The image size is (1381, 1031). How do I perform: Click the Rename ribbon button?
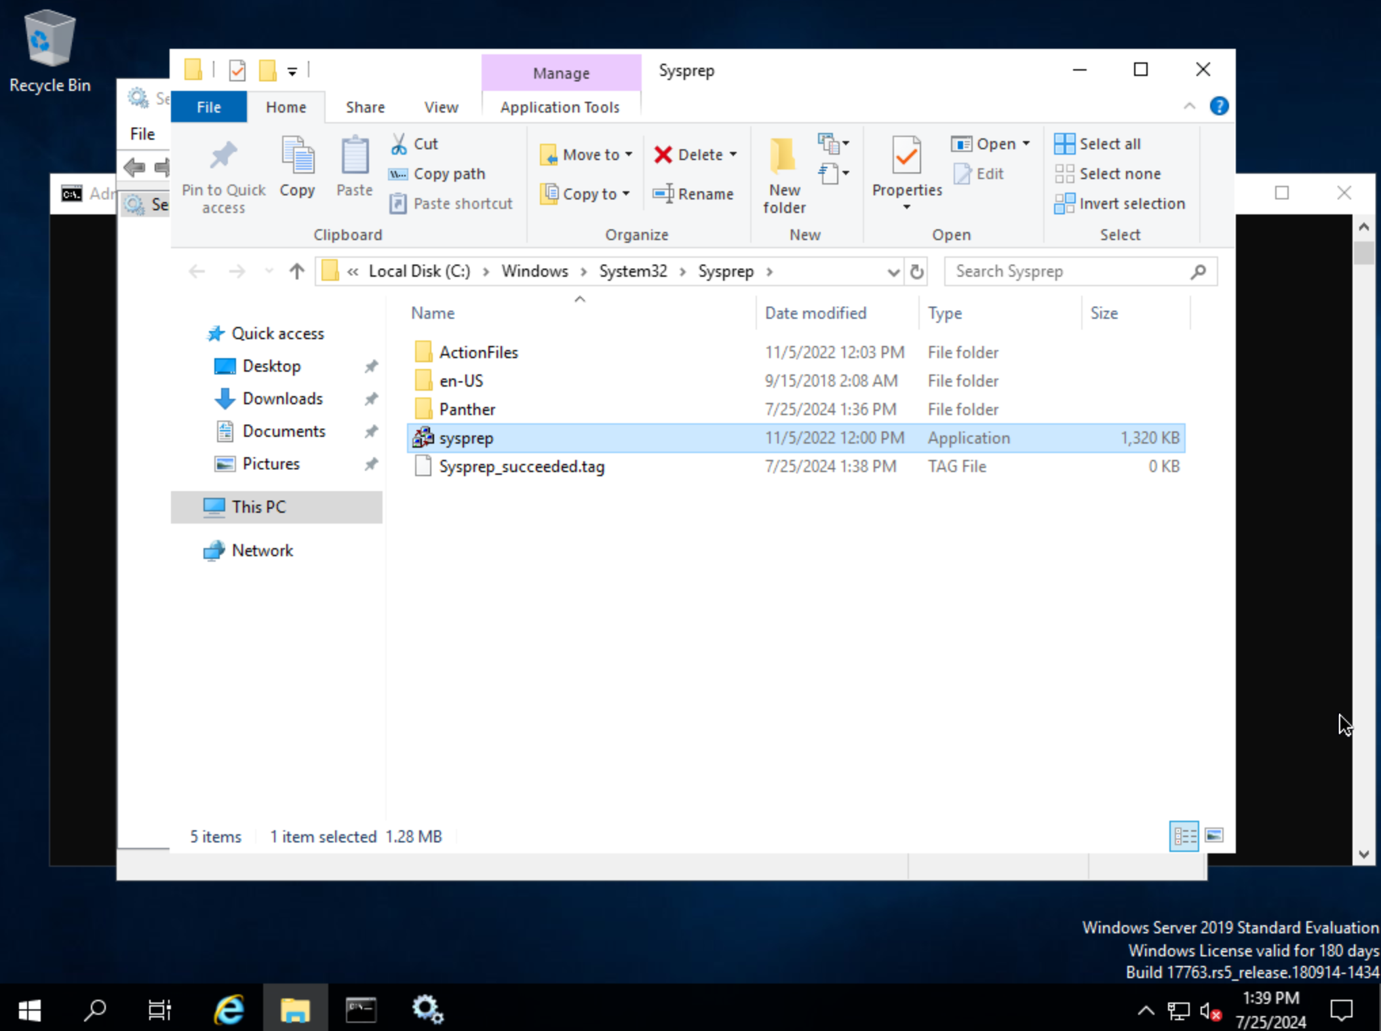click(x=693, y=194)
